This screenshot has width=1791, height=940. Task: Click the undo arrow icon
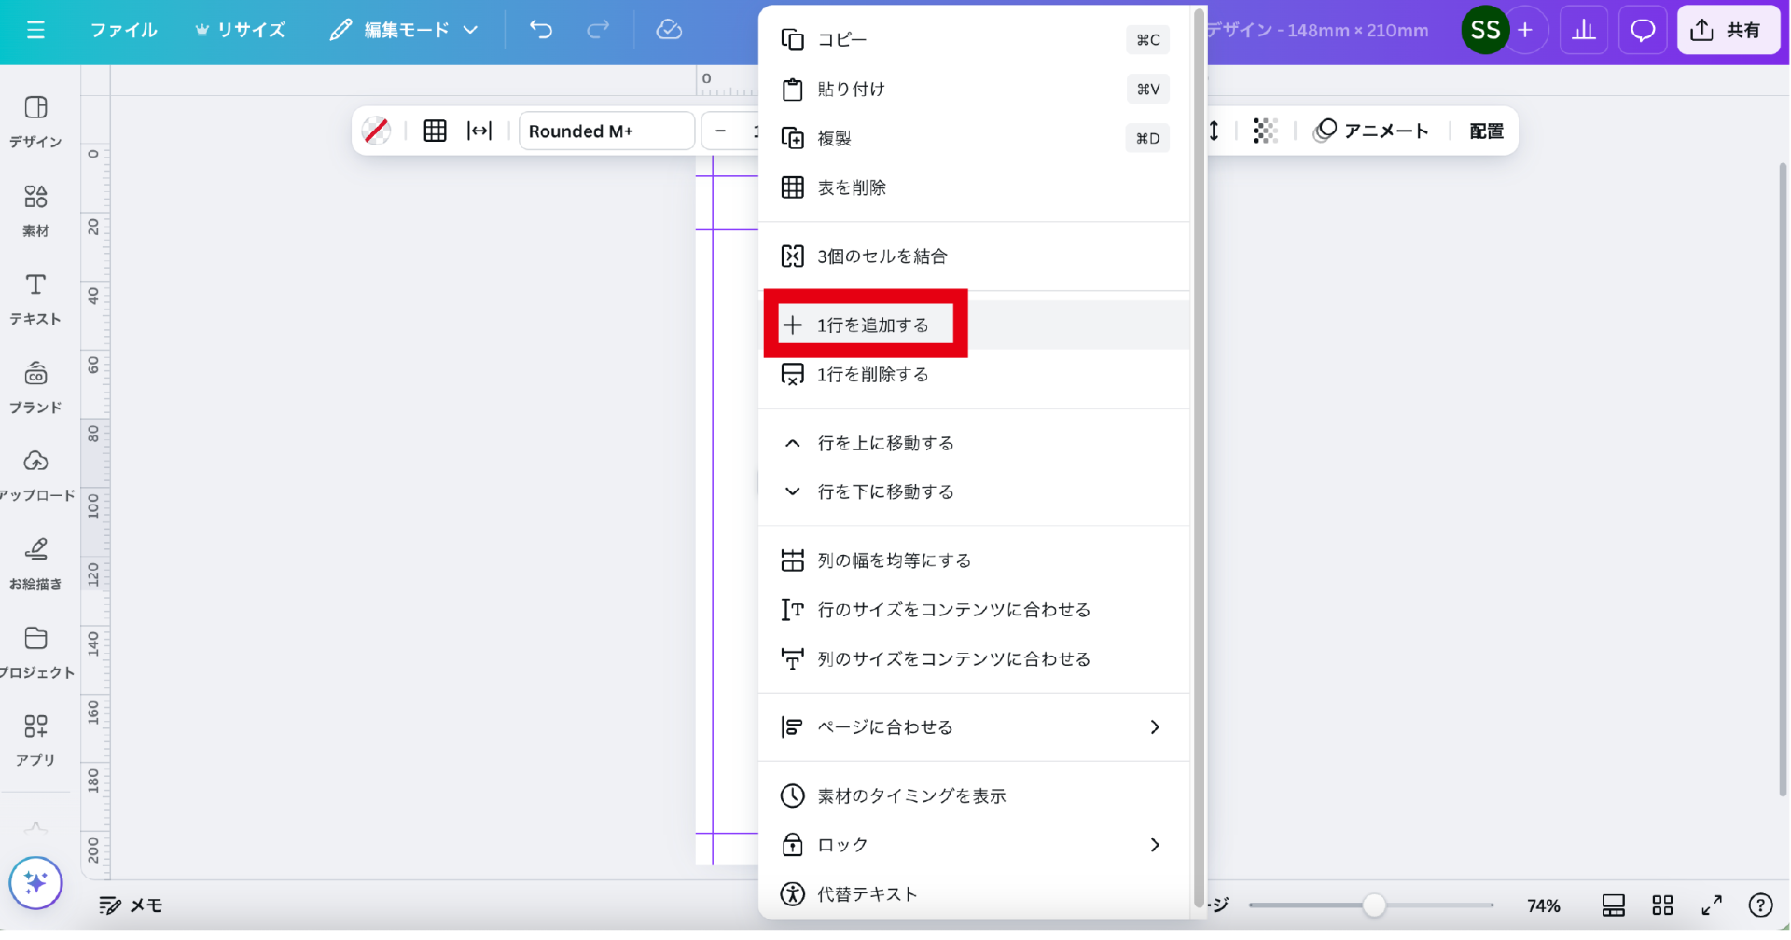pyautogui.click(x=541, y=30)
